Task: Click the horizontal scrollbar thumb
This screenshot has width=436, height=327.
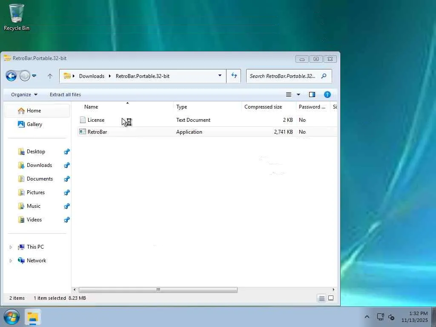Action: (158, 290)
